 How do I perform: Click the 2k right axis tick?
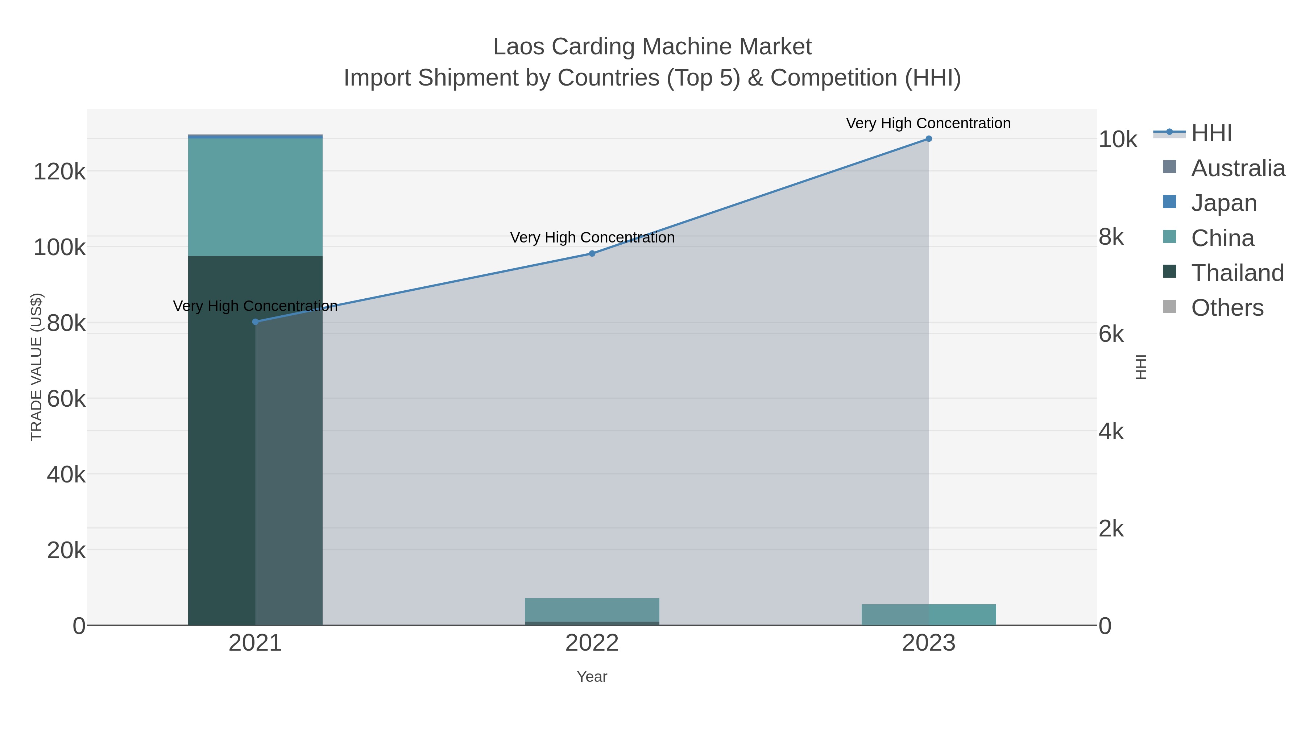pos(1111,529)
